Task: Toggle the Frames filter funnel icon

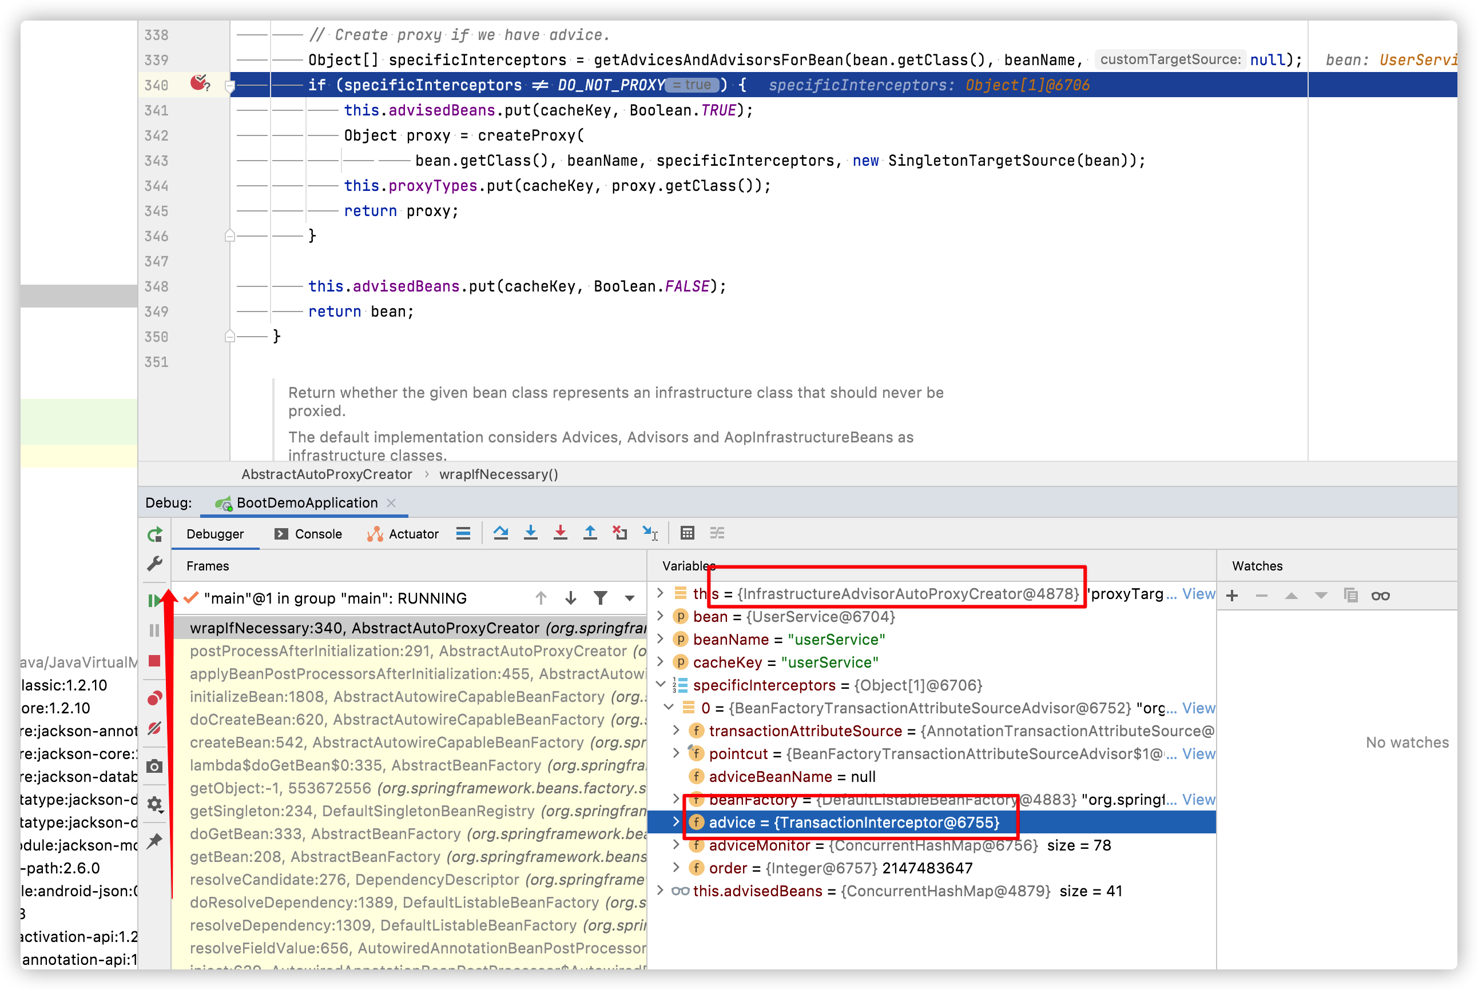Action: point(601,598)
